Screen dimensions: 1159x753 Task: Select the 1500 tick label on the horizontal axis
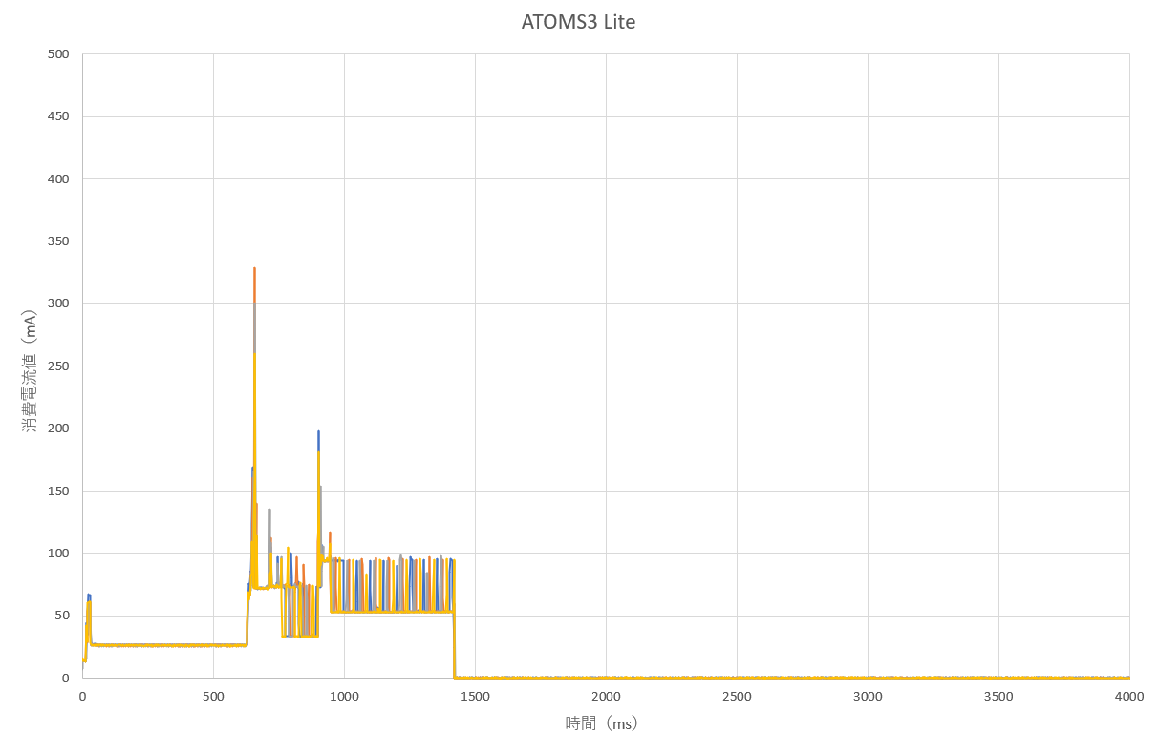point(475,697)
